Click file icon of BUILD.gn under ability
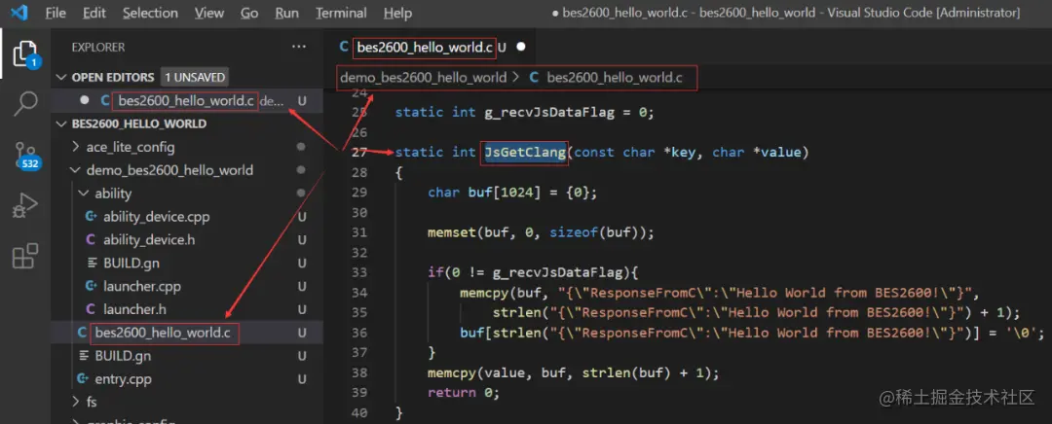Image resolution: width=1052 pixels, height=424 pixels. point(92,263)
